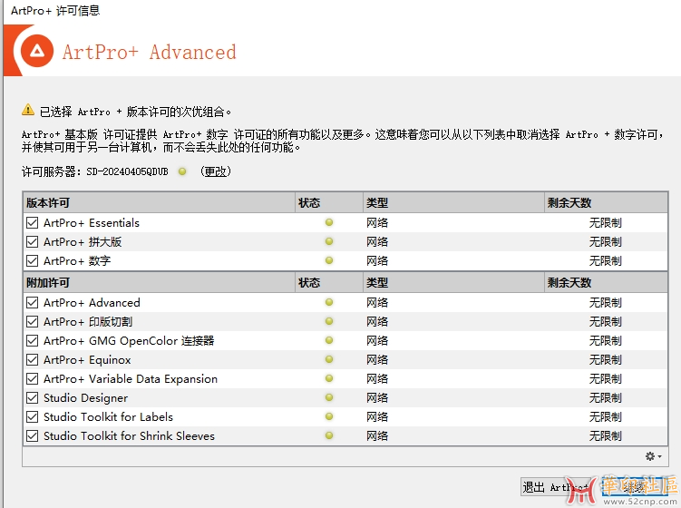Click the server name SD-20240405QDUB
The height and width of the screenshot is (508, 681).
pyautogui.click(x=127, y=171)
